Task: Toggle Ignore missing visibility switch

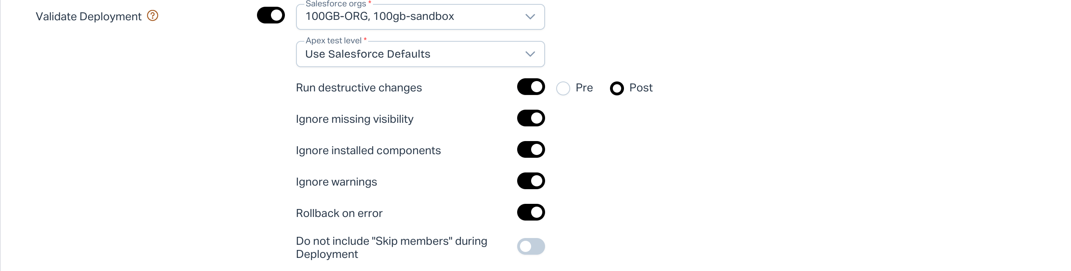Action: 530,118
